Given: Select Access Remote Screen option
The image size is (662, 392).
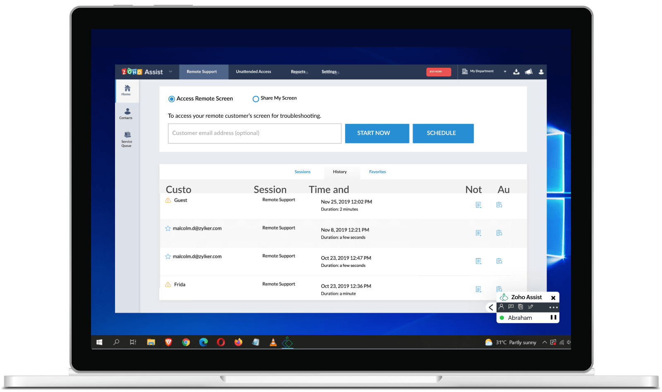Looking at the screenshot, I should pos(171,99).
